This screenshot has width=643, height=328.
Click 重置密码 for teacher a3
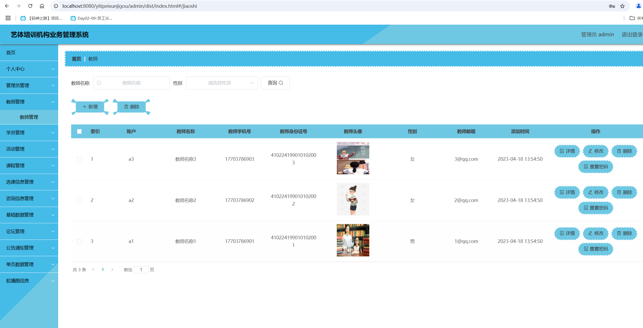click(x=596, y=167)
